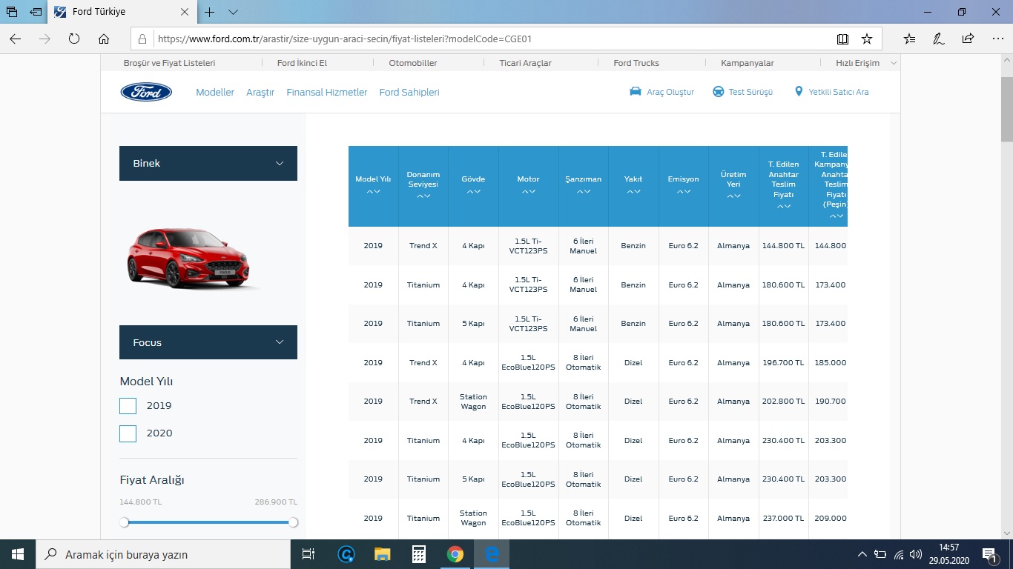Sort by T. Edilen Anahtar Teslim Fiyatı
1013x569 pixels.
pyautogui.click(x=784, y=206)
